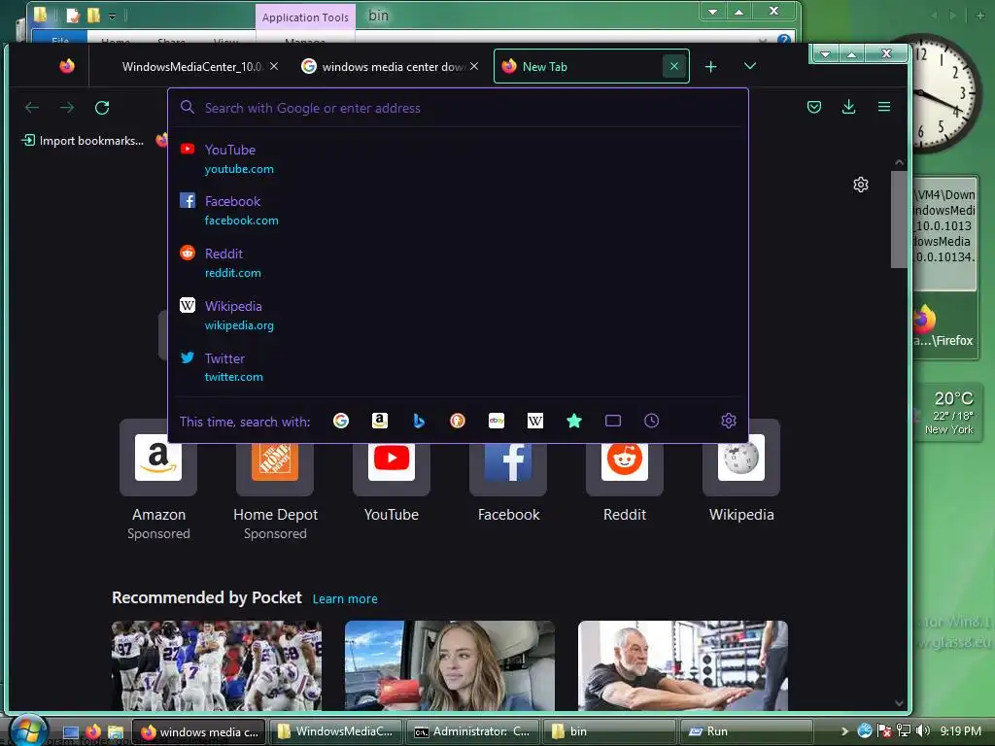The height and width of the screenshot is (746, 995).
Task: Open the woman in car Pocket story
Action: pos(450,665)
